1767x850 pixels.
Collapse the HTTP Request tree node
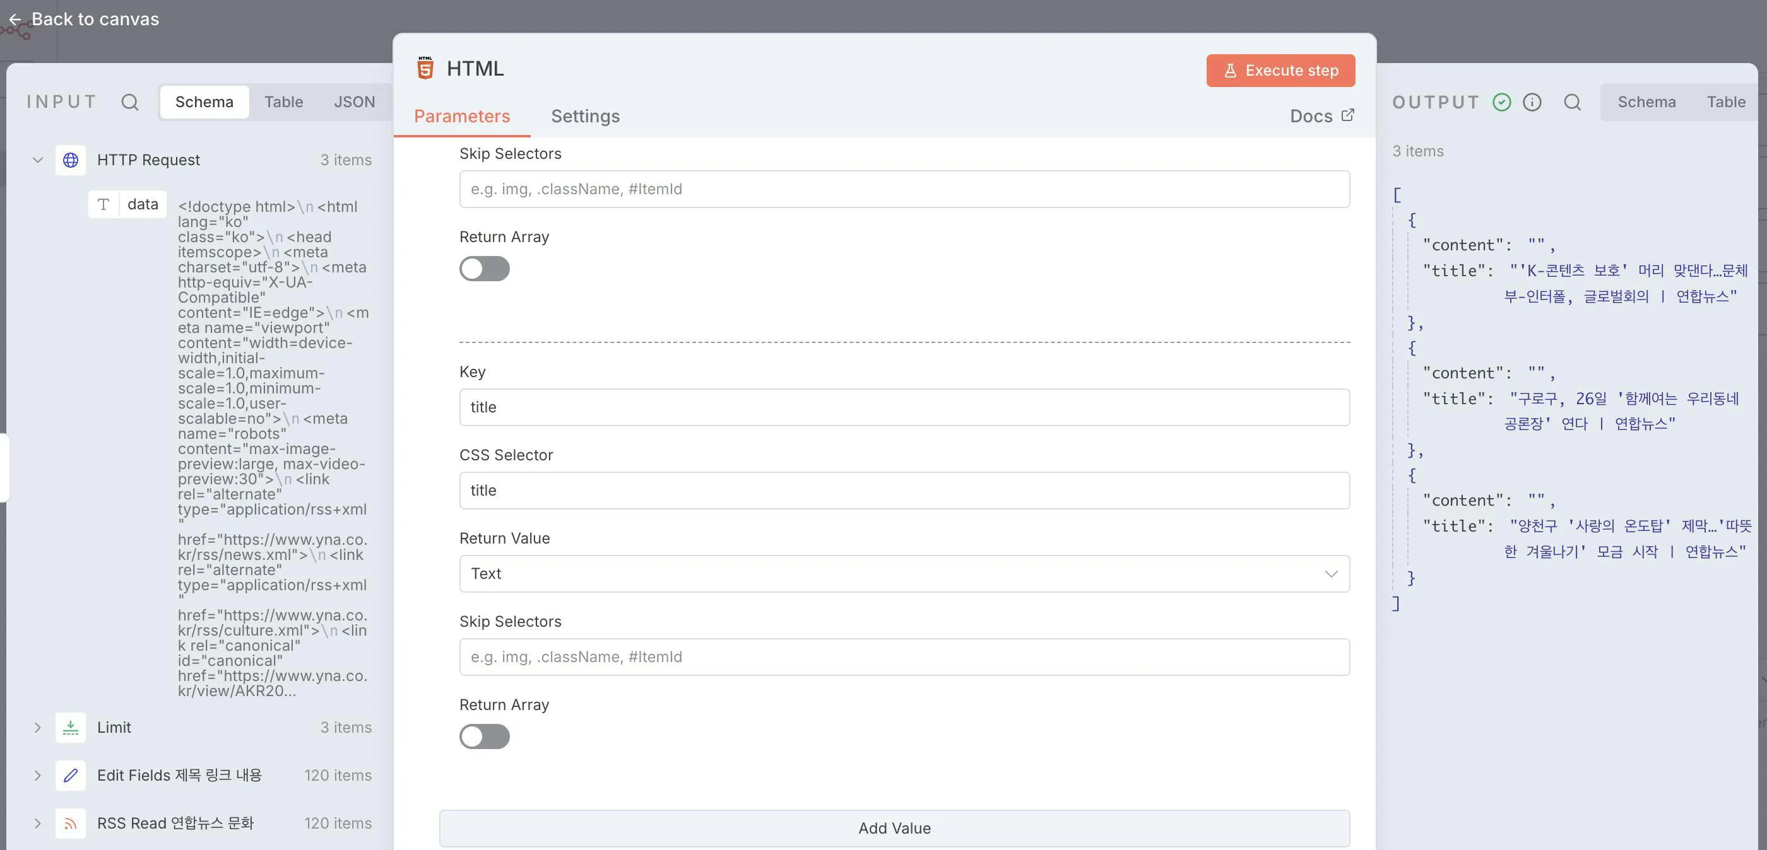pyautogui.click(x=38, y=160)
